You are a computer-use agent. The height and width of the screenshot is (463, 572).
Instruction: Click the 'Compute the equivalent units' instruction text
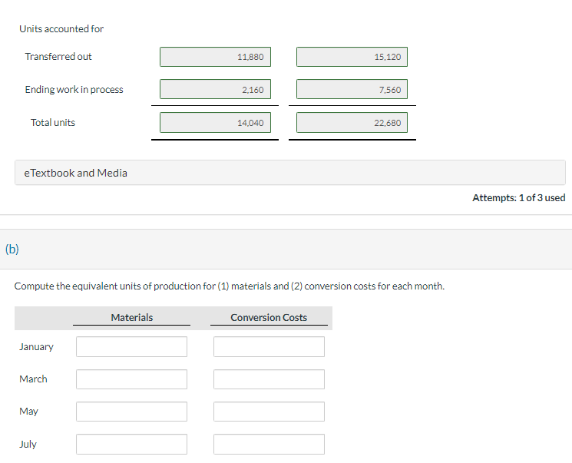pos(230,286)
